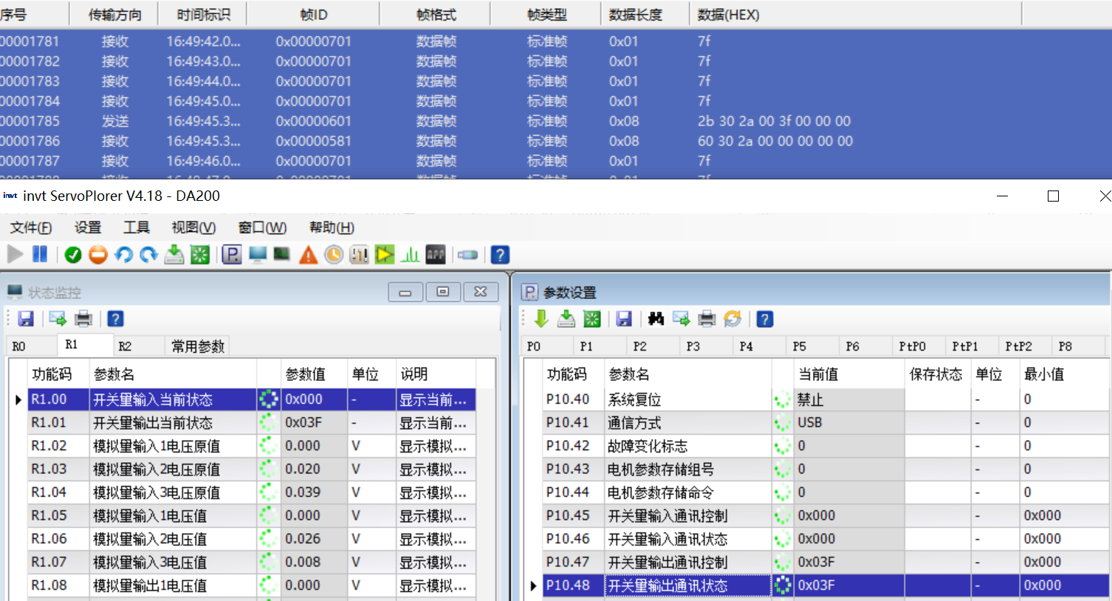Click the download-to-drive icon in 参数设置 toolbar

(x=566, y=318)
